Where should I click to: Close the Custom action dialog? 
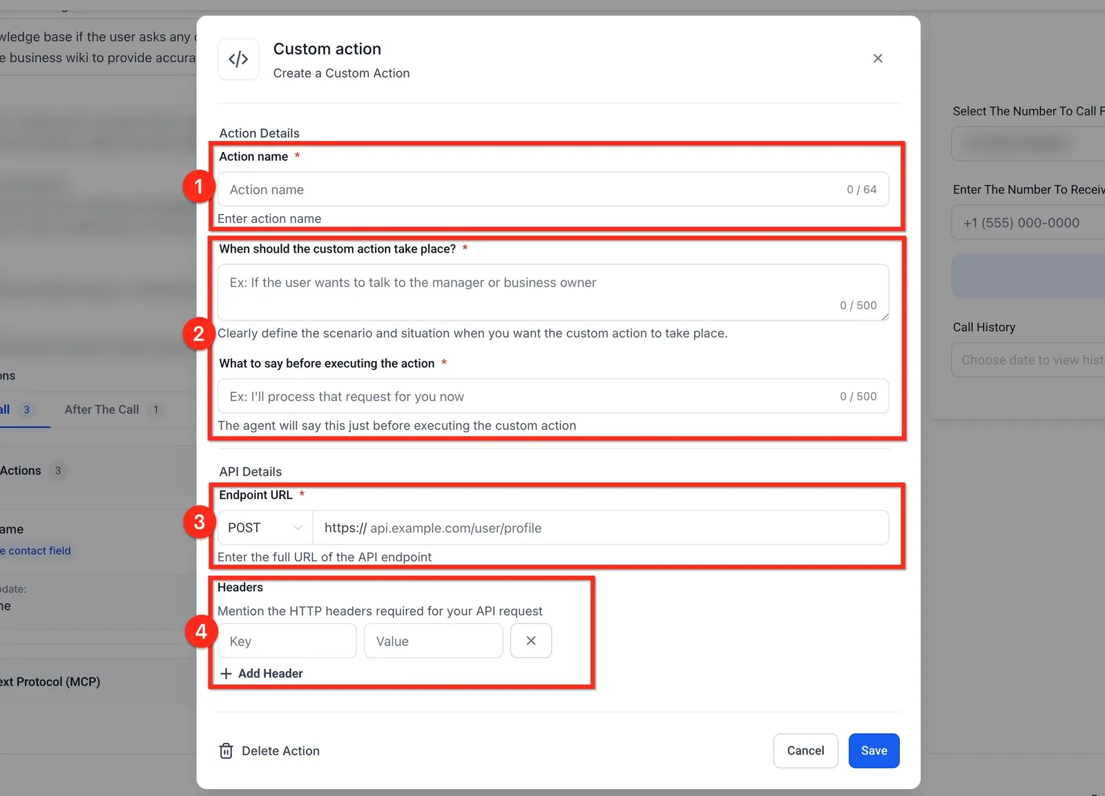click(878, 59)
